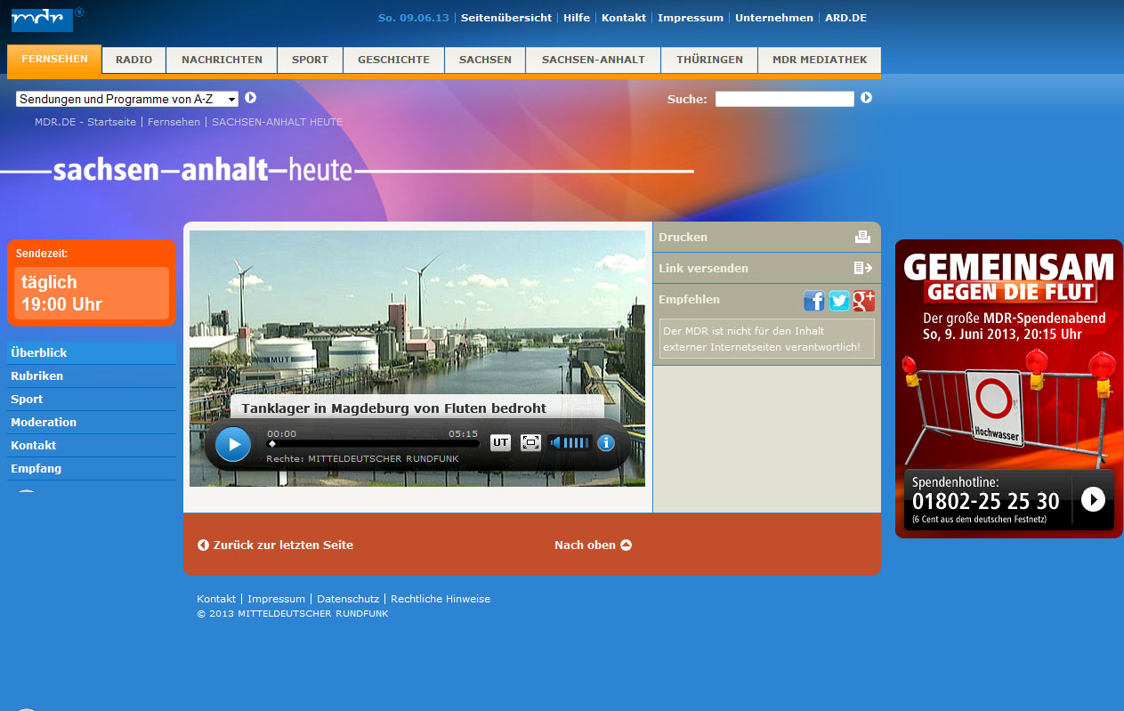Viewport: 1124px width, 711px height.
Task: Click Nach oben to scroll up
Action: [x=593, y=545]
